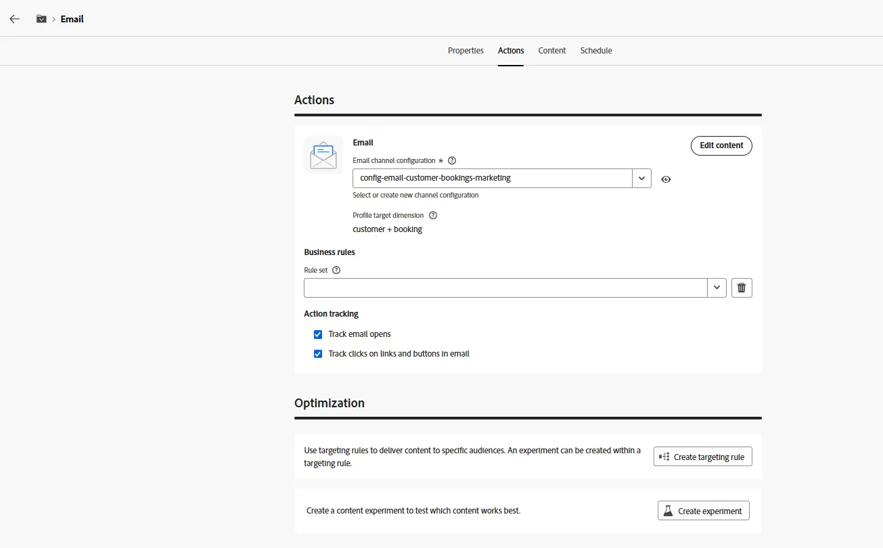The height and width of the screenshot is (548, 883).
Task: Go to the Schedule tab
Action: (x=596, y=51)
